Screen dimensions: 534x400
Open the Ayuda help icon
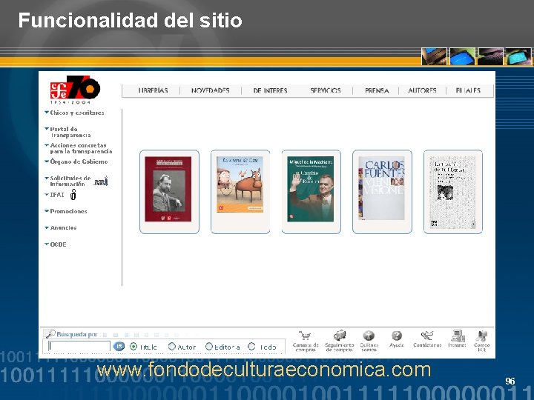397,336
